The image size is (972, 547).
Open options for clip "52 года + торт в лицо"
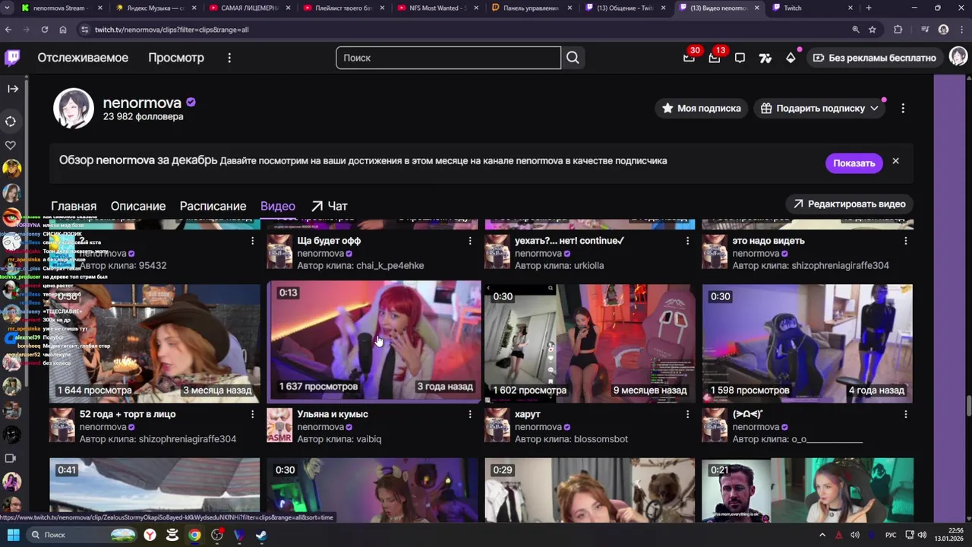pyautogui.click(x=253, y=414)
